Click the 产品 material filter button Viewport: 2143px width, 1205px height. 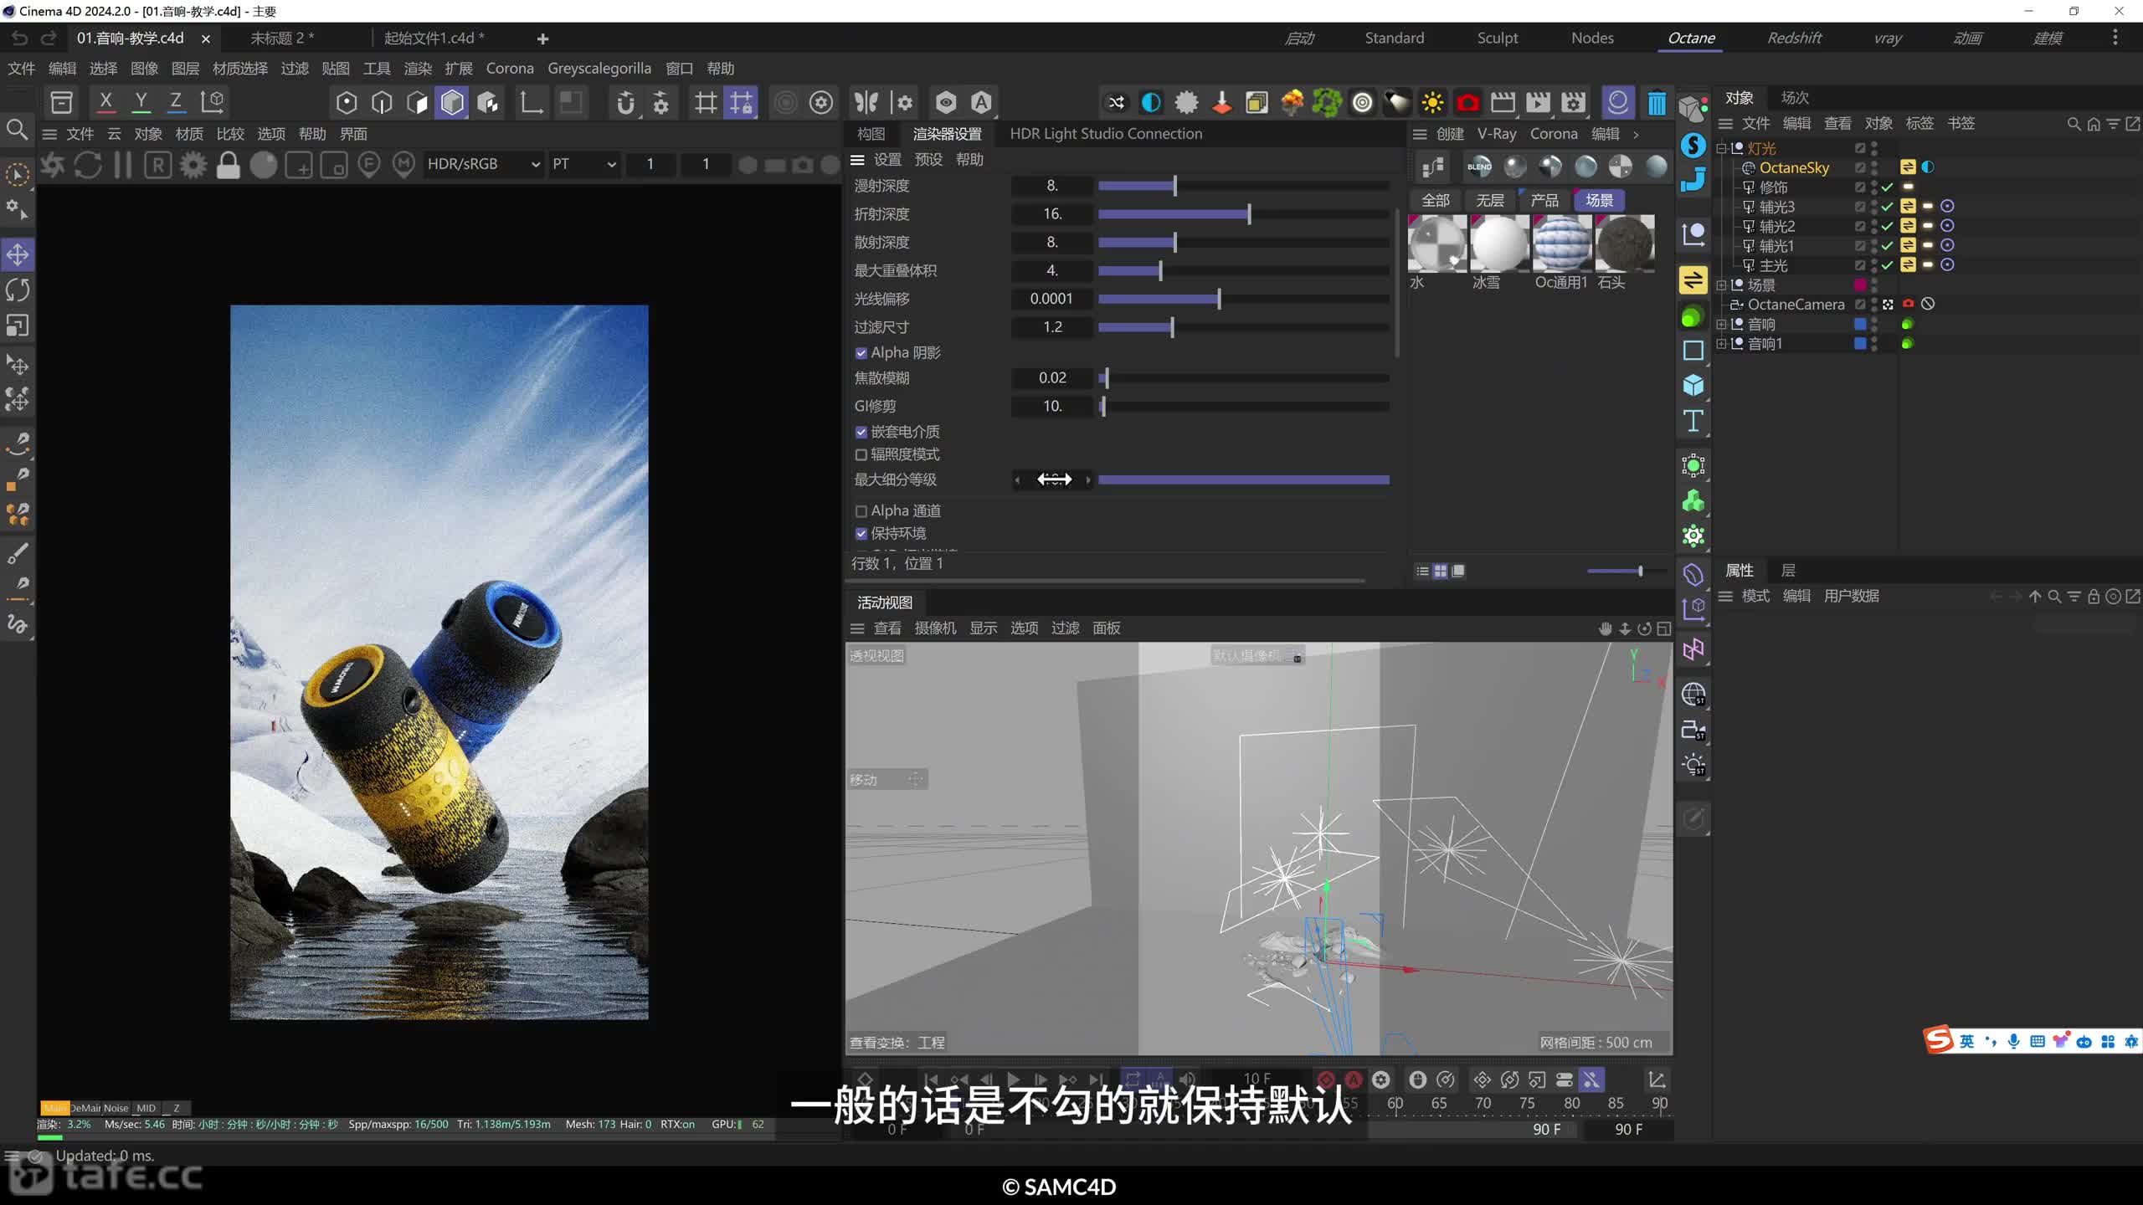point(1544,200)
